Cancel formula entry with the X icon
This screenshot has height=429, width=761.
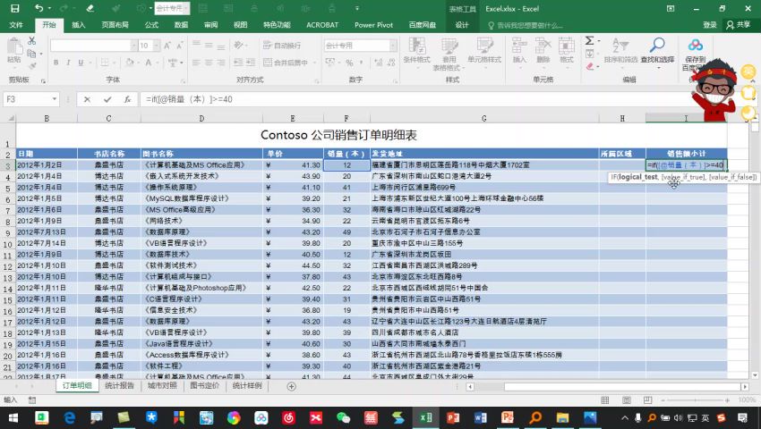87,99
